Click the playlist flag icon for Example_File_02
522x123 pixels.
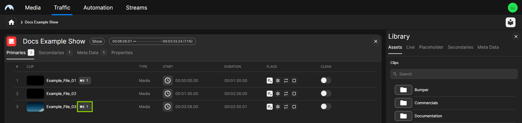coord(270,94)
